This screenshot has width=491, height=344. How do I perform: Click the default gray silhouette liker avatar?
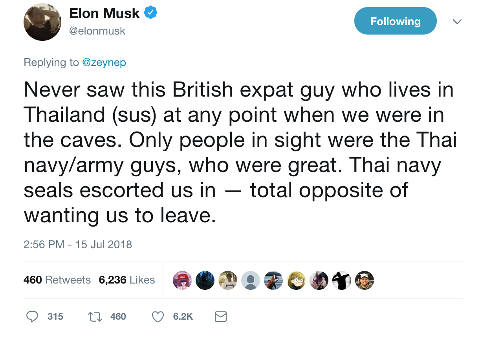(x=251, y=280)
